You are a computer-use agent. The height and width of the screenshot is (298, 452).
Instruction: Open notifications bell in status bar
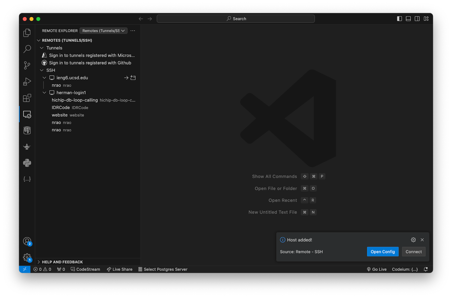(x=426, y=269)
